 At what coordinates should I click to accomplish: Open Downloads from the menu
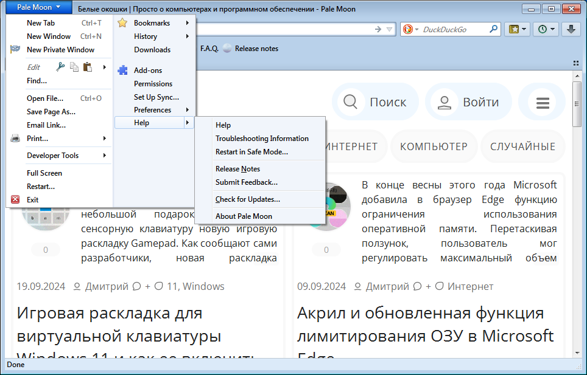(x=154, y=50)
